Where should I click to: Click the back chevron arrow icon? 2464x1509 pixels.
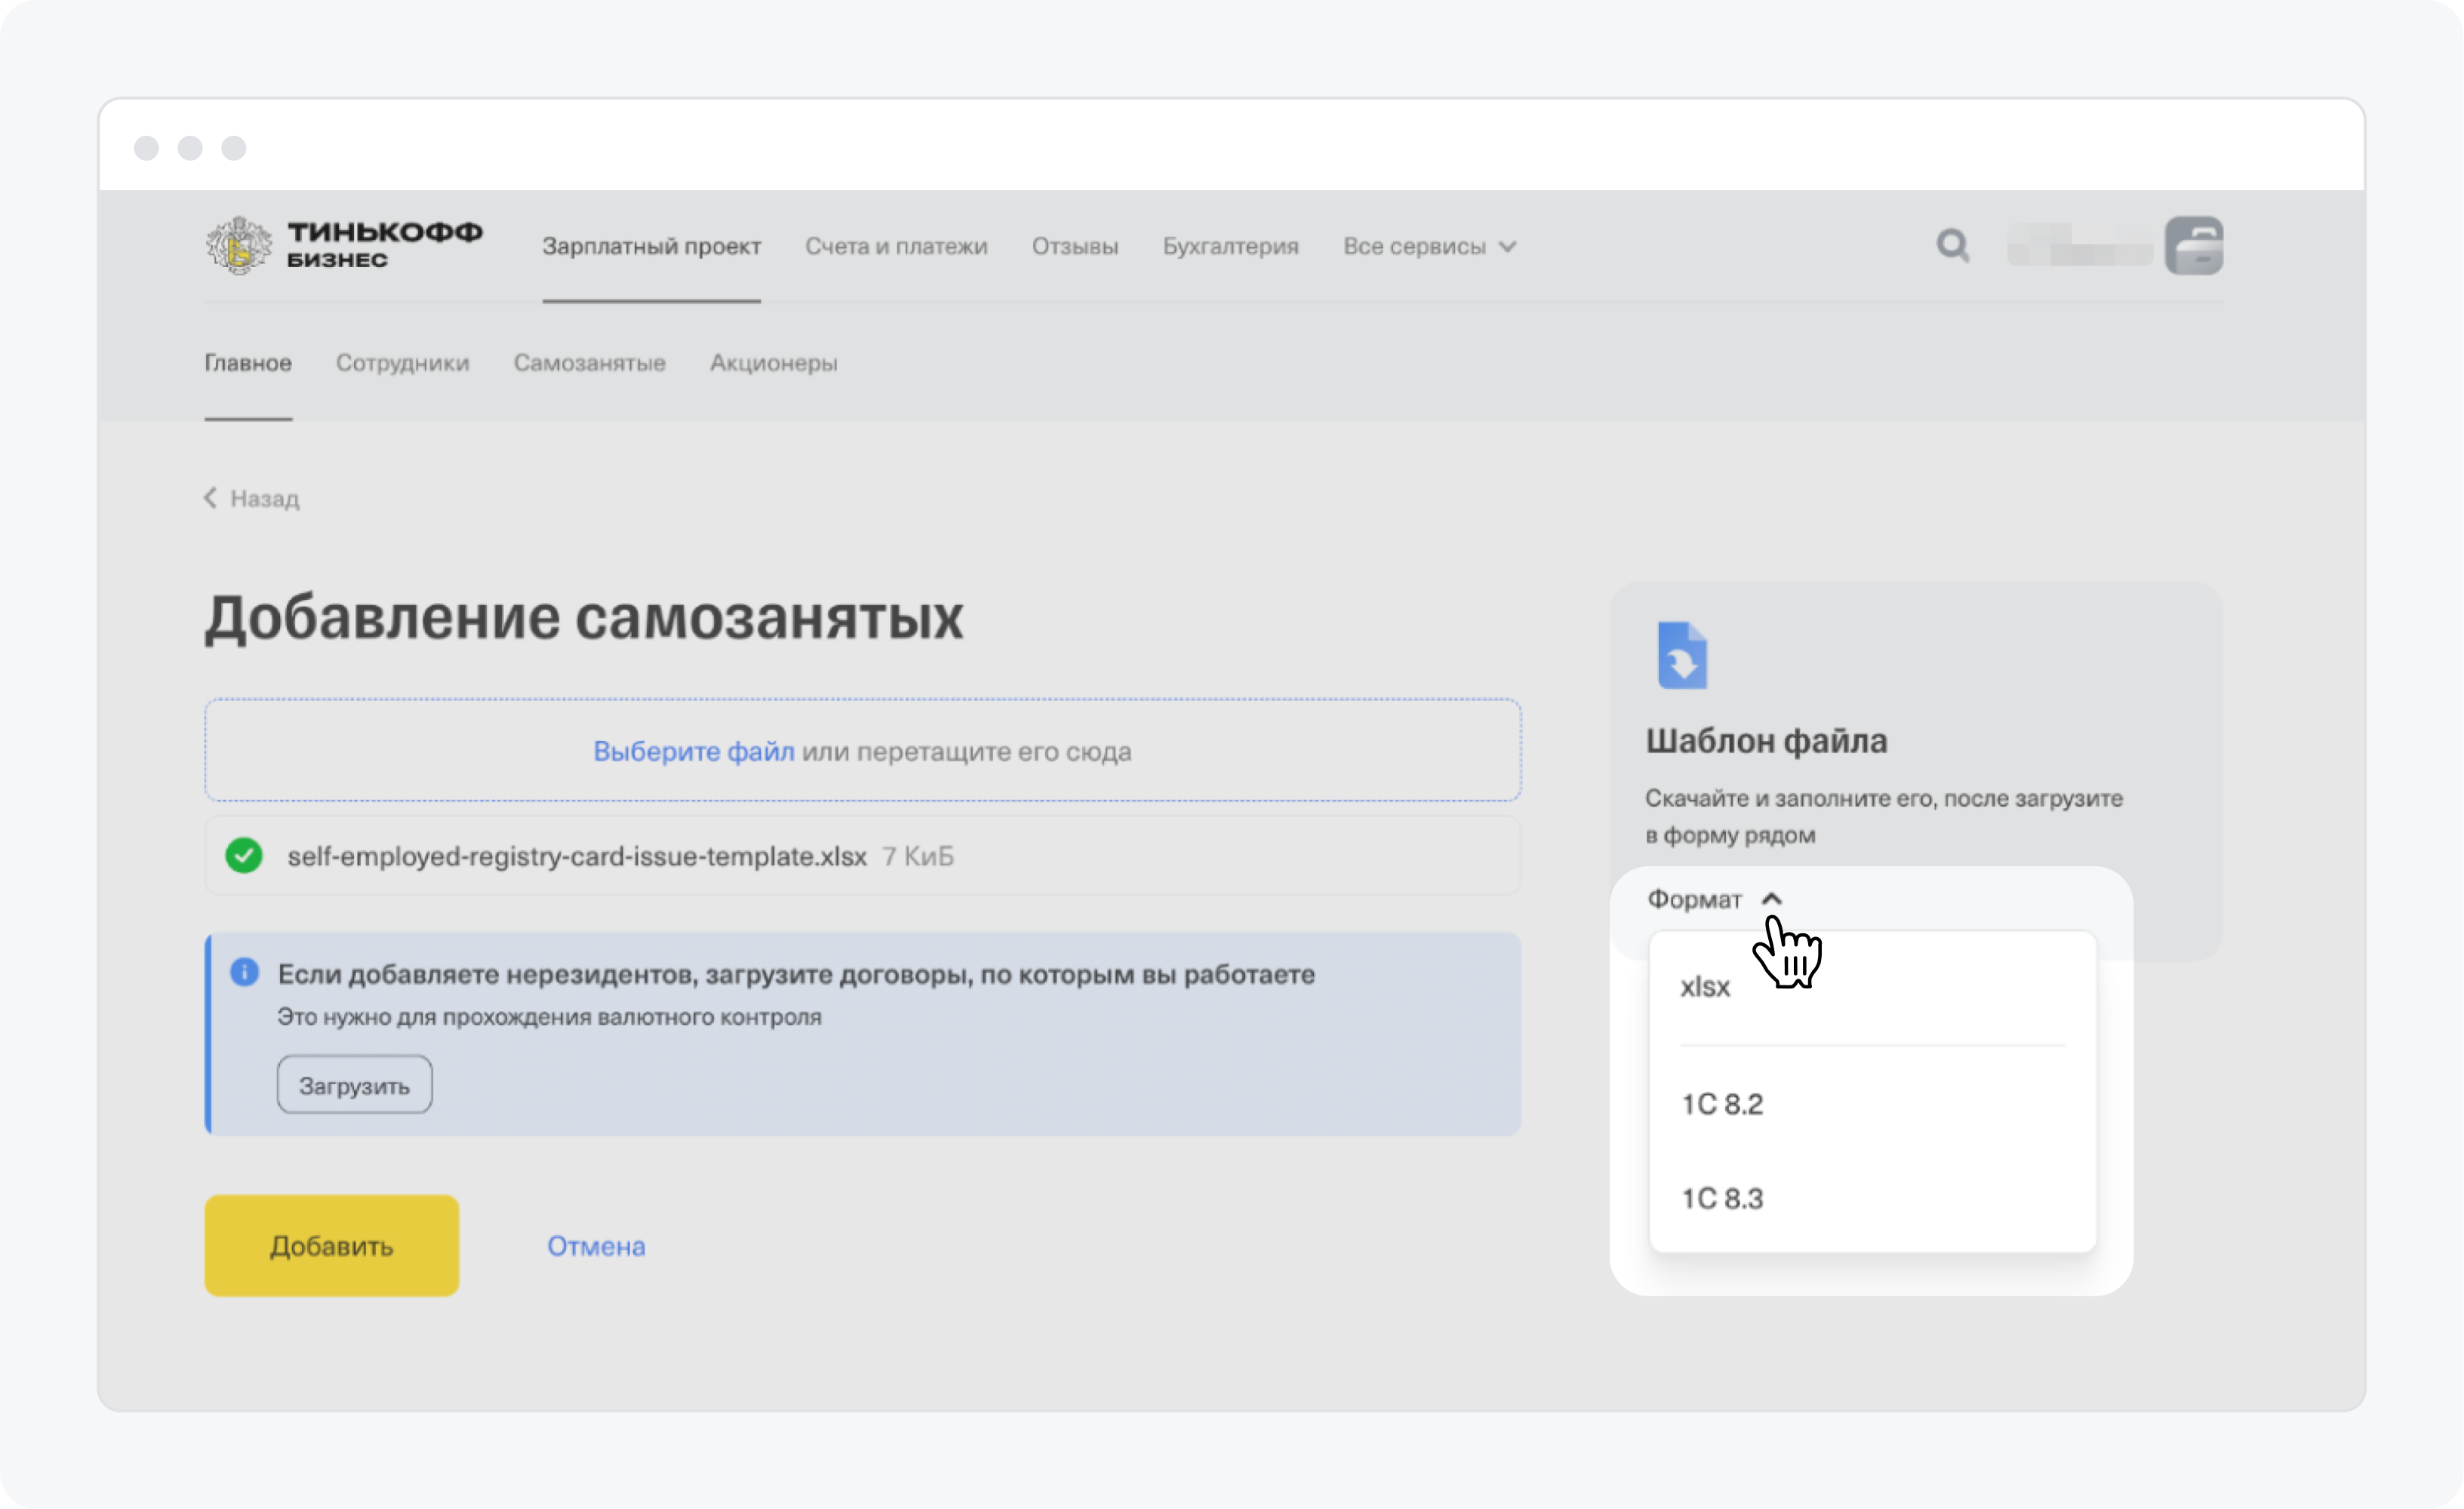(211, 498)
